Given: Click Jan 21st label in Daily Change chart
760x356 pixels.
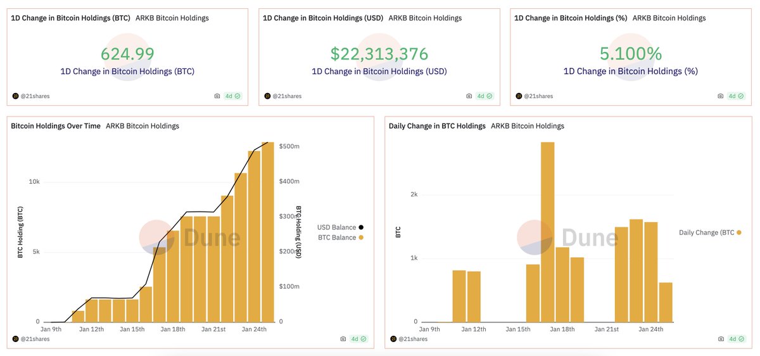Looking at the screenshot, I should [607, 329].
